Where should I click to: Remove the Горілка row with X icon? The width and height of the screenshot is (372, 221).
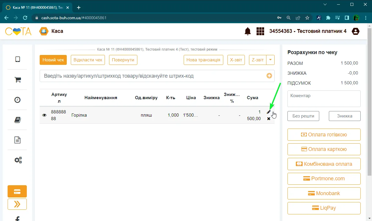pyautogui.click(x=269, y=119)
